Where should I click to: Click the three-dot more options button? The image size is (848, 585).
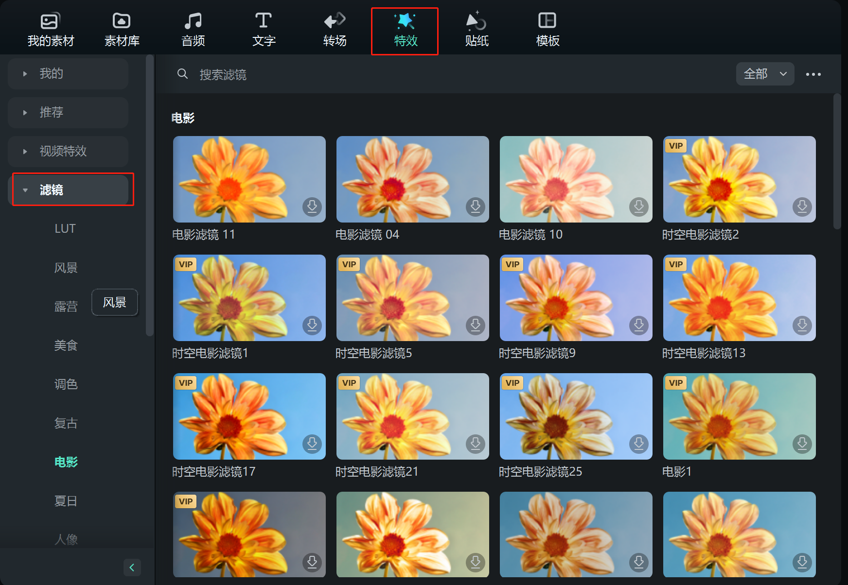[x=813, y=74]
